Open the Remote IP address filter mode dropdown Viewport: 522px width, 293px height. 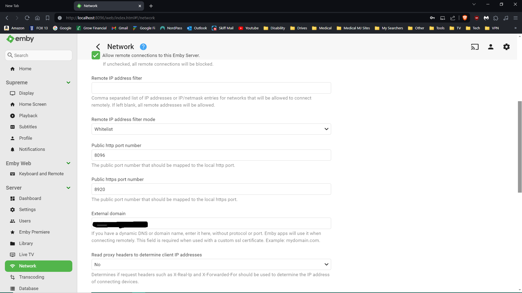[x=211, y=129]
